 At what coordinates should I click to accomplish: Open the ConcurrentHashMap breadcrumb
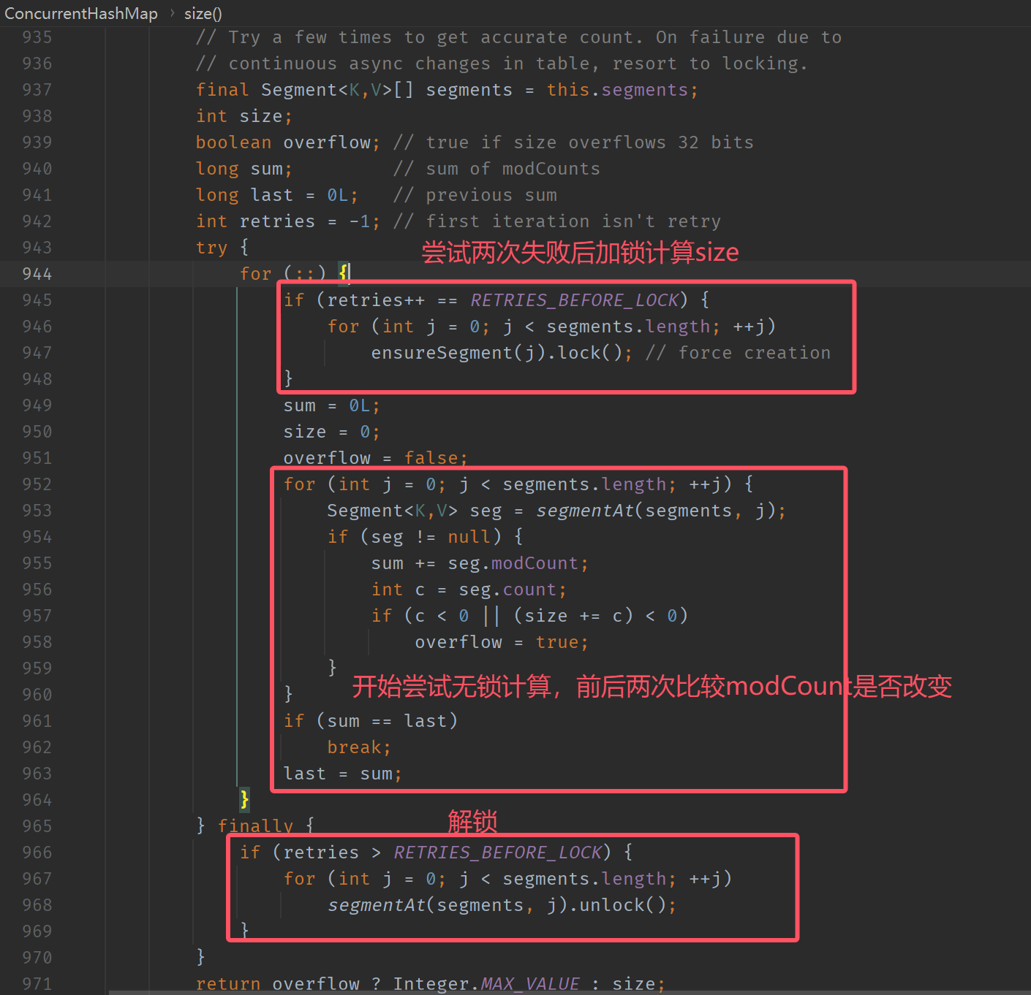click(x=81, y=13)
